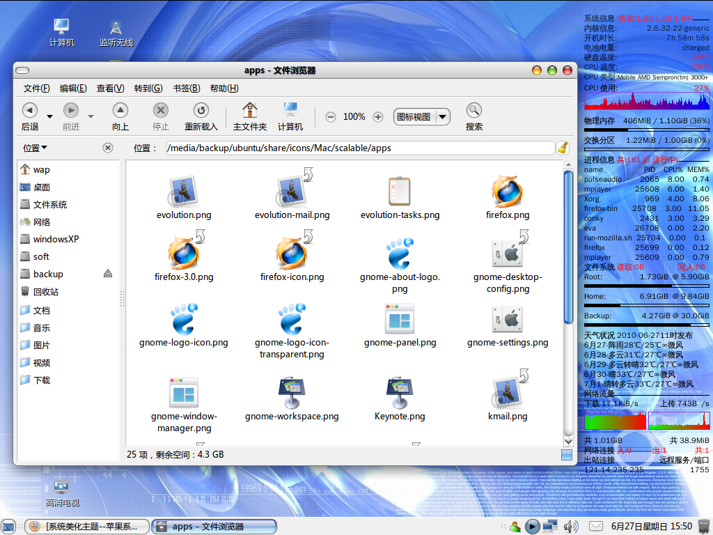The image size is (713, 535).
Task: Select firefox-3.0.png file icon
Action: click(184, 253)
